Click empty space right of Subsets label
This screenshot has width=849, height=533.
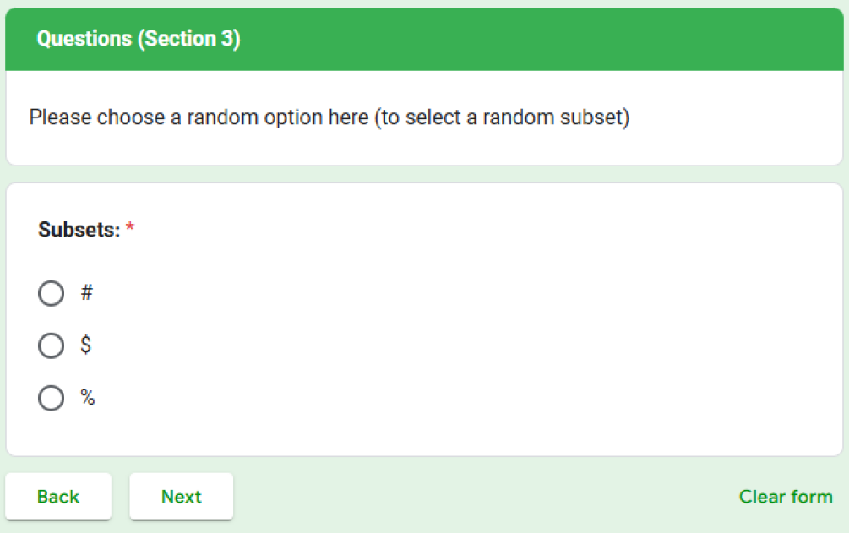pos(422,229)
